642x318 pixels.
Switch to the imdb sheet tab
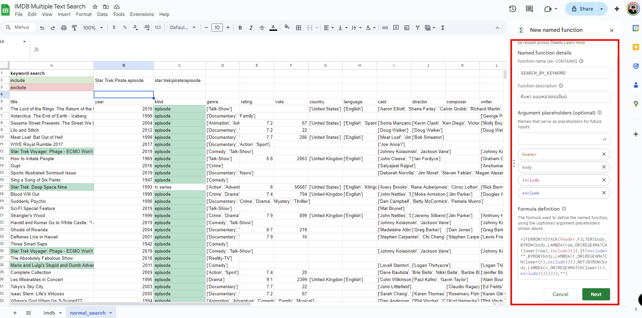pyautogui.click(x=49, y=313)
